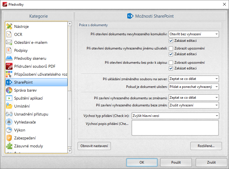Open the 'Při zavření vyhrazeného dokumentu se změnami' dropdown
The height and width of the screenshot is (169, 229).
[194, 98]
